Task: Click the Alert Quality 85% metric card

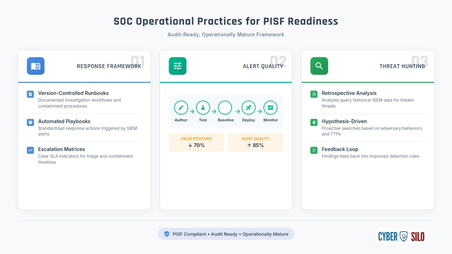Action: point(255,142)
